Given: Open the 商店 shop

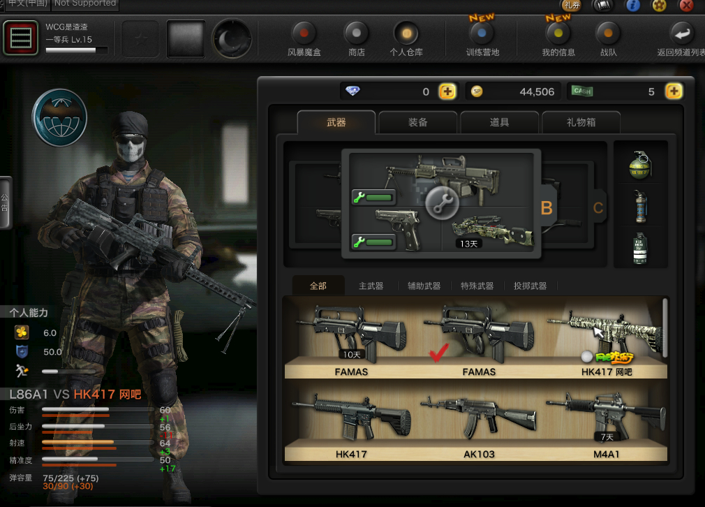Looking at the screenshot, I should (357, 40).
